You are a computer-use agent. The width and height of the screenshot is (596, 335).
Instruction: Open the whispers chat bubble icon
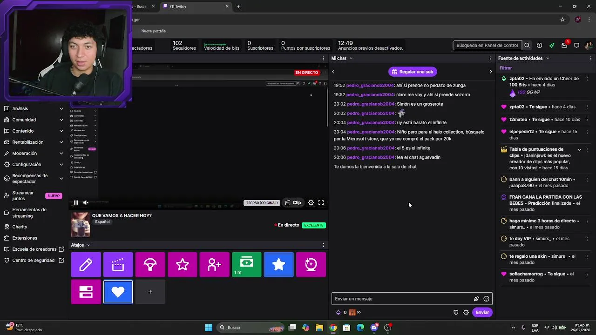(576, 45)
